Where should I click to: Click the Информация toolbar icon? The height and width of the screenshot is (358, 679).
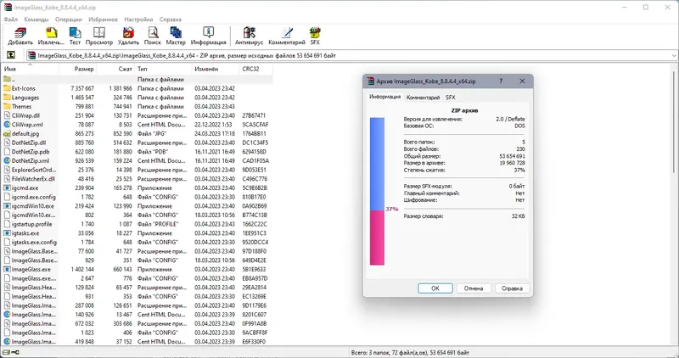pos(208,33)
